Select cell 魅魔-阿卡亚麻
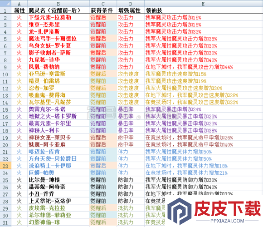 58,144
